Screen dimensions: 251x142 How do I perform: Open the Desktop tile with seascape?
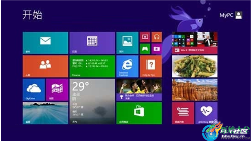click(45, 113)
